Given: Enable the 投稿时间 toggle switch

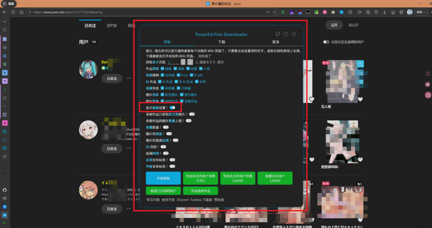Looking at the screenshot, I should pos(166,153).
